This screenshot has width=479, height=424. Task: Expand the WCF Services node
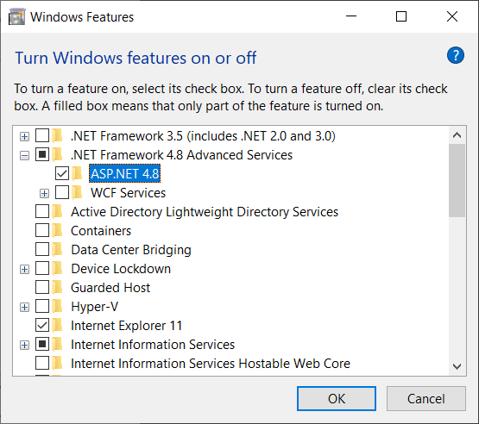tap(44, 193)
